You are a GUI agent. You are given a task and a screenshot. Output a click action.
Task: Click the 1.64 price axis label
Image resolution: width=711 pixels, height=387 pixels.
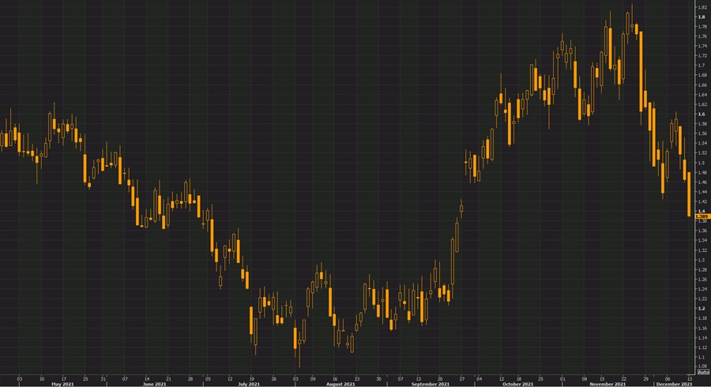(702, 95)
